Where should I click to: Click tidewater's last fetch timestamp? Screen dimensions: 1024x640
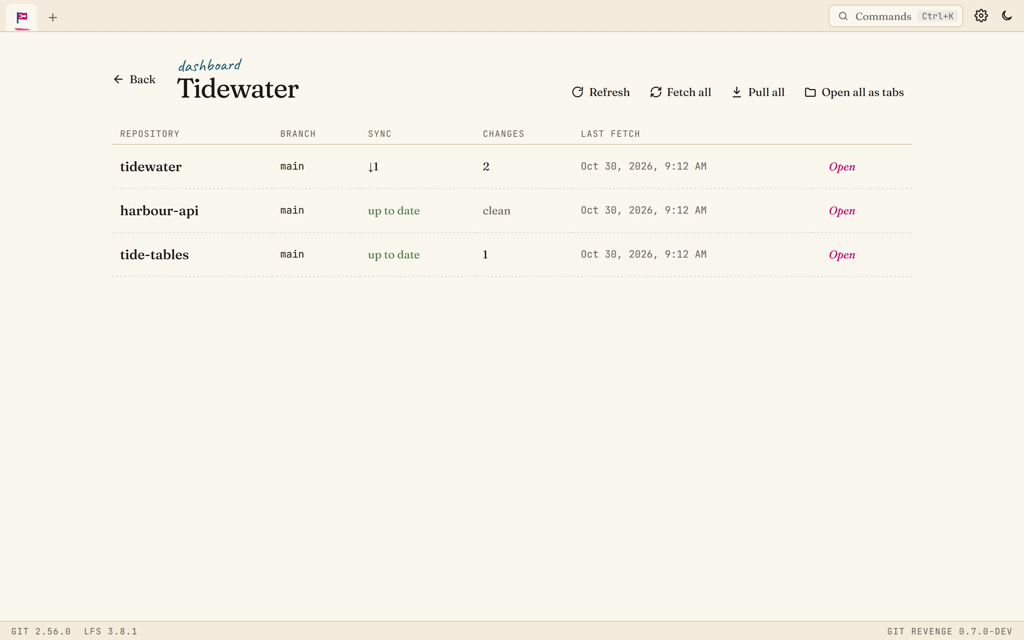(x=644, y=166)
